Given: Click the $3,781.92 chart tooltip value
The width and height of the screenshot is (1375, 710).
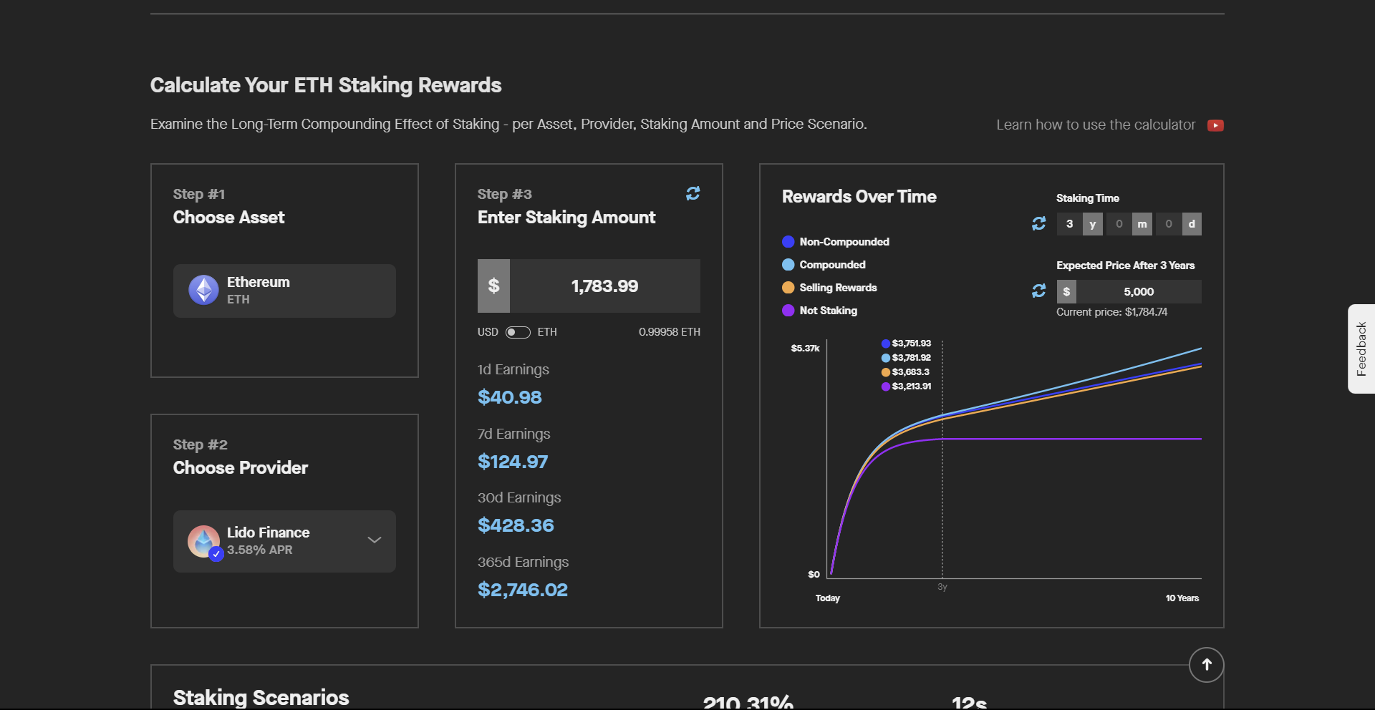Looking at the screenshot, I should [911, 358].
